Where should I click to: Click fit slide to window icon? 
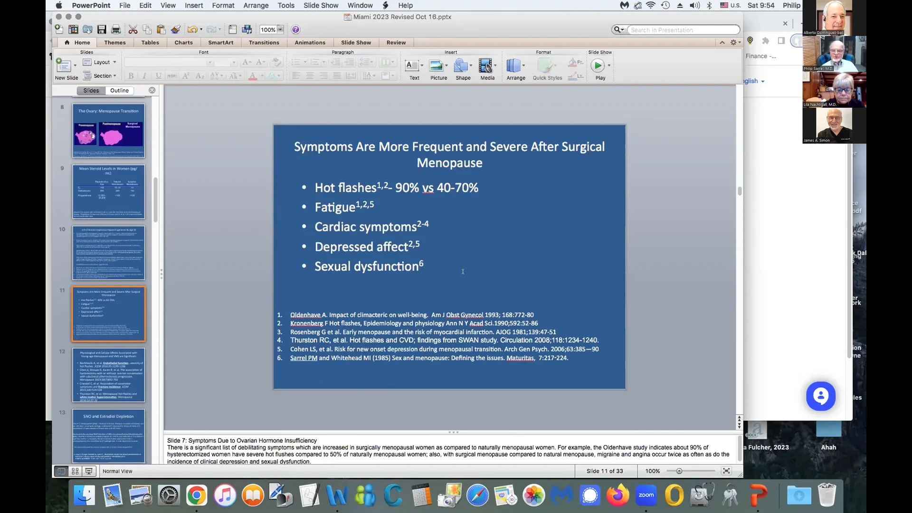click(726, 471)
